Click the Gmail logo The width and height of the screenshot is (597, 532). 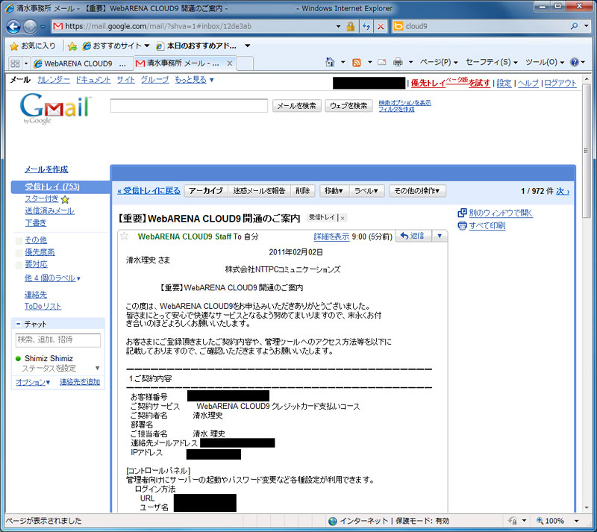point(55,108)
